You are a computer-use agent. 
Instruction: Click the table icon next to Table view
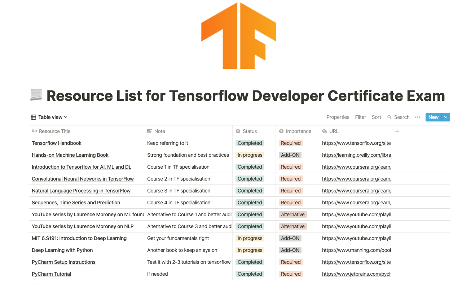(x=34, y=117)
